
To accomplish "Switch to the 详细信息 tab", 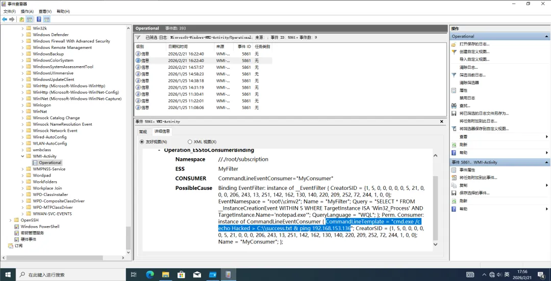I will pos(162,131).
